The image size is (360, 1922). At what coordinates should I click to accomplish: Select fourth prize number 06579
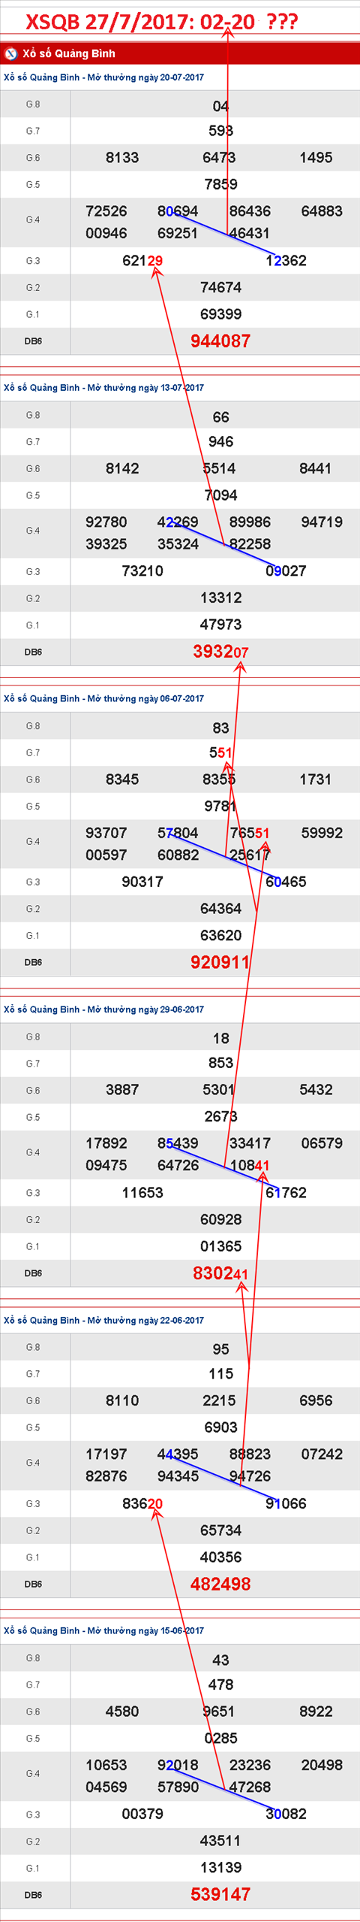(x=322, y=1143)
